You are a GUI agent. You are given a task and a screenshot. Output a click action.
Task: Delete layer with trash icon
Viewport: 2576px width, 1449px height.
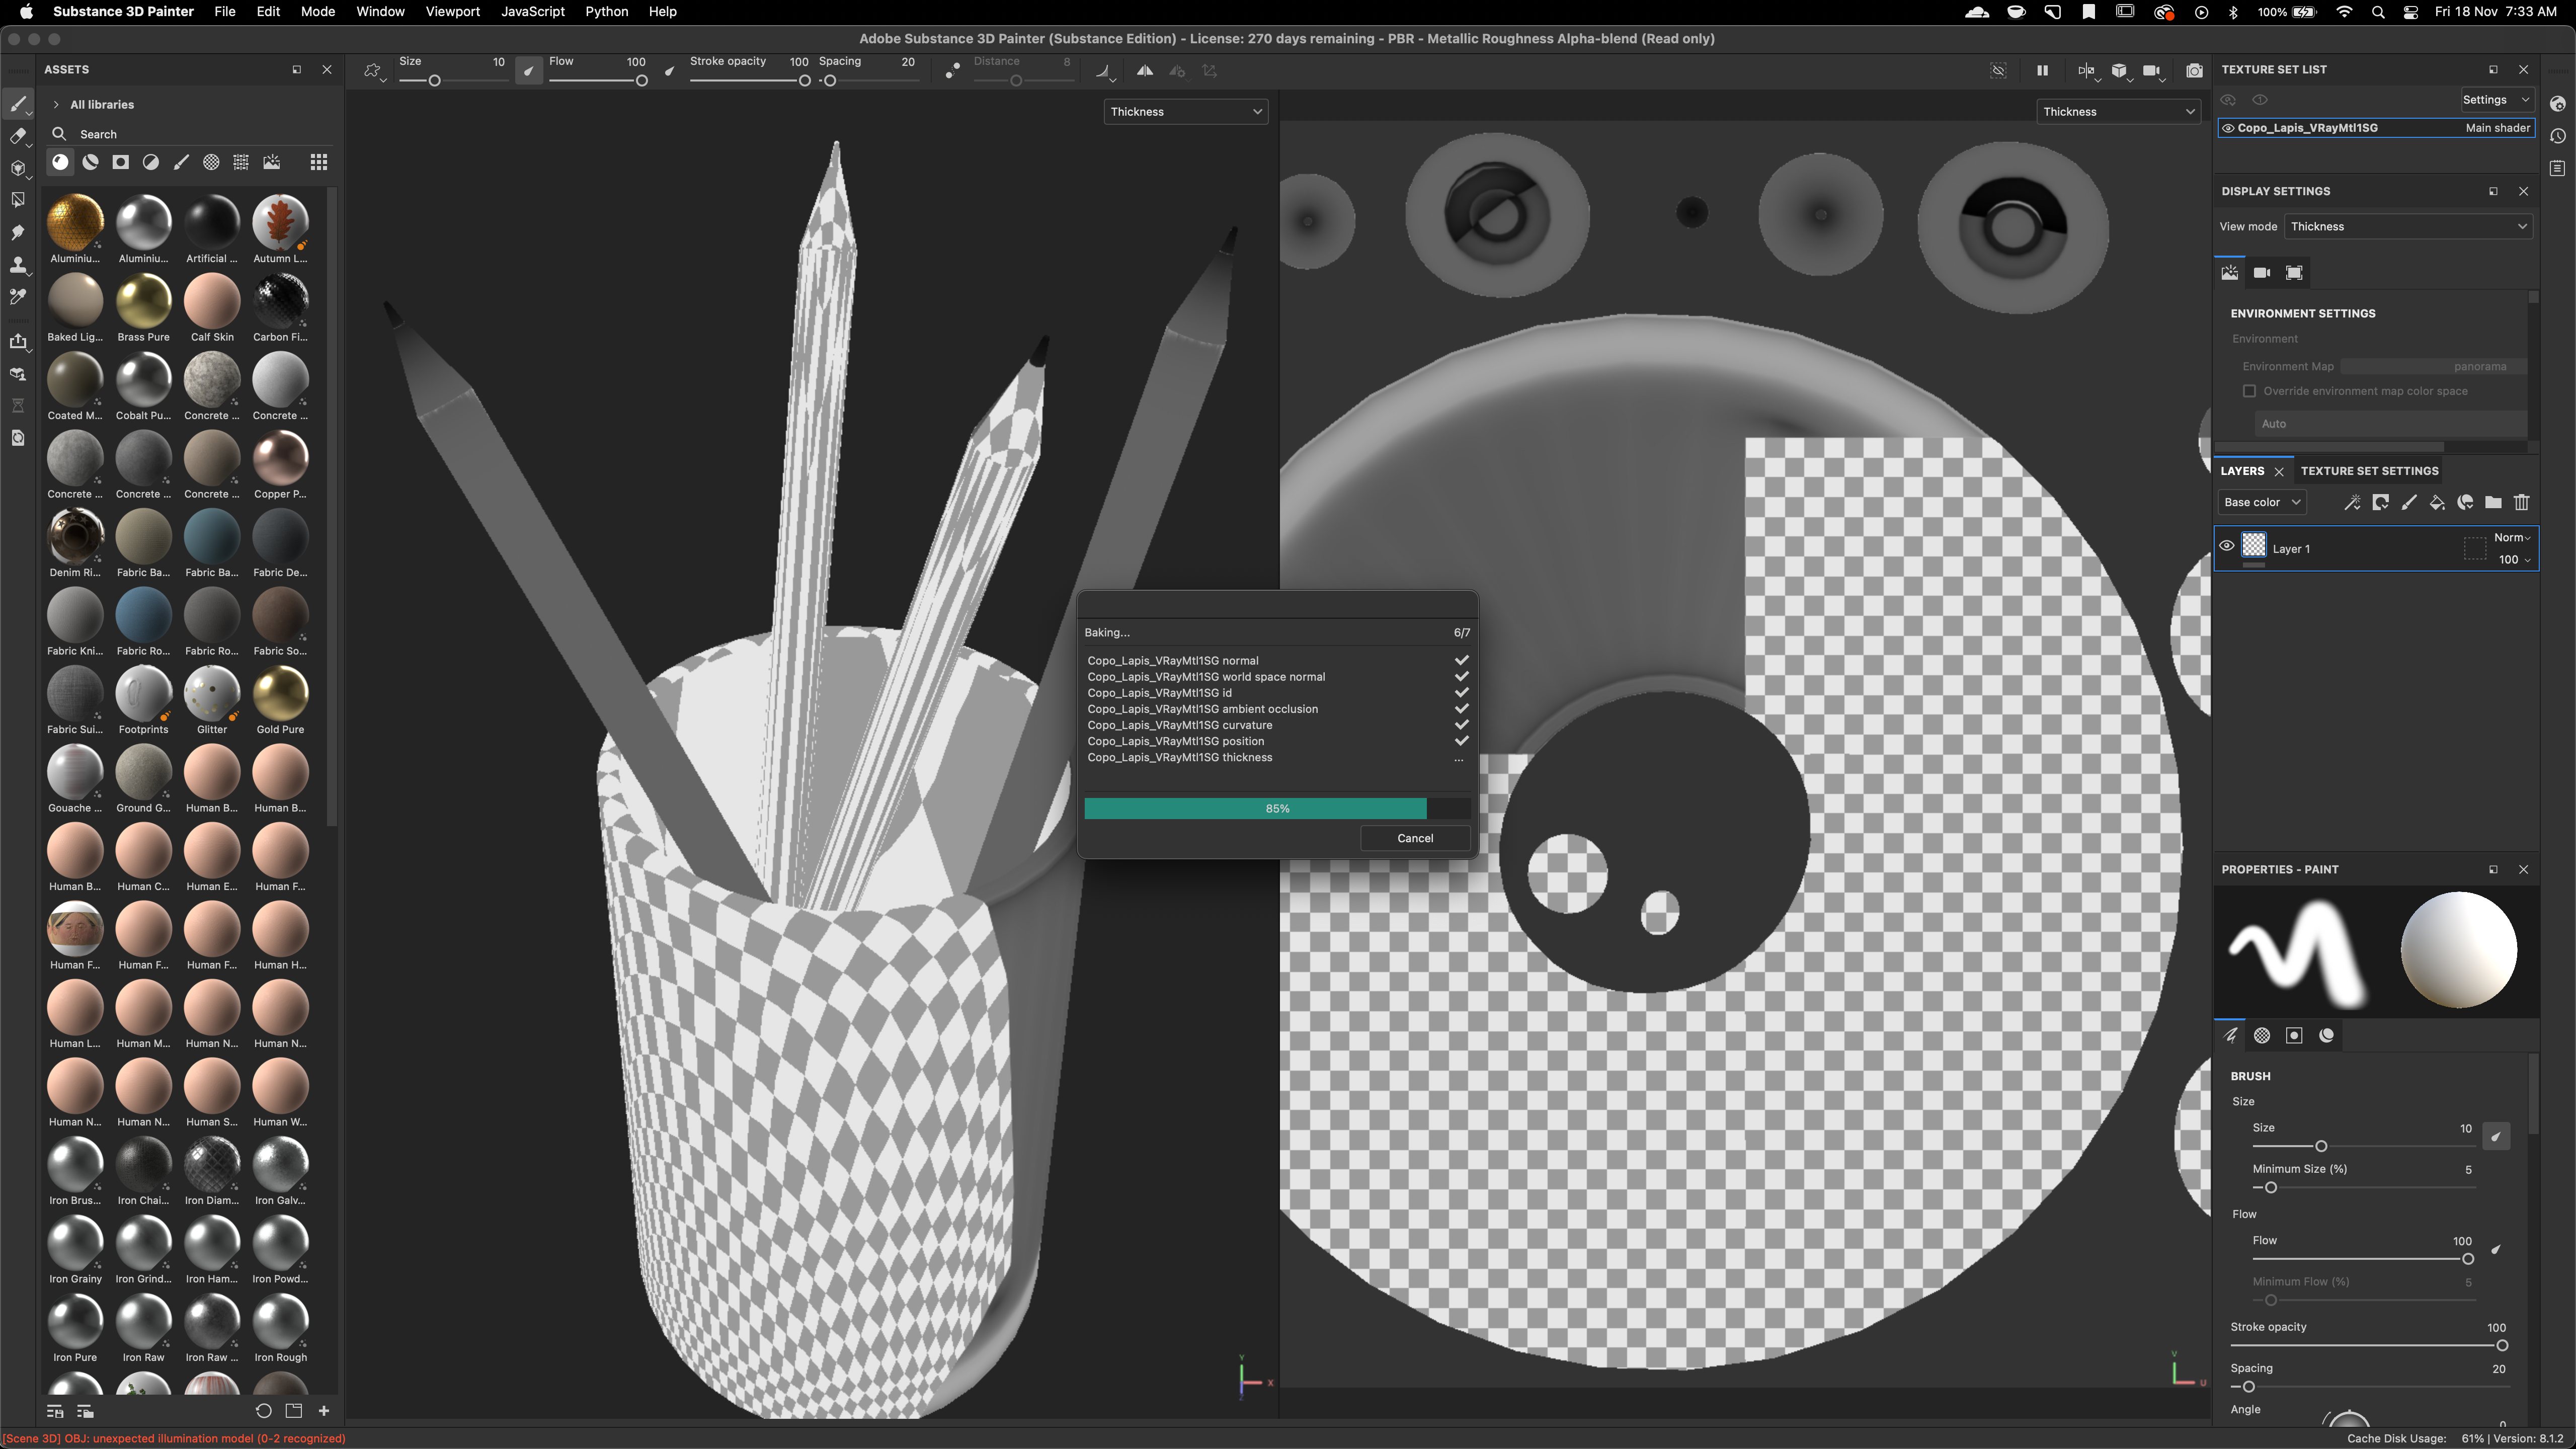2522,502
